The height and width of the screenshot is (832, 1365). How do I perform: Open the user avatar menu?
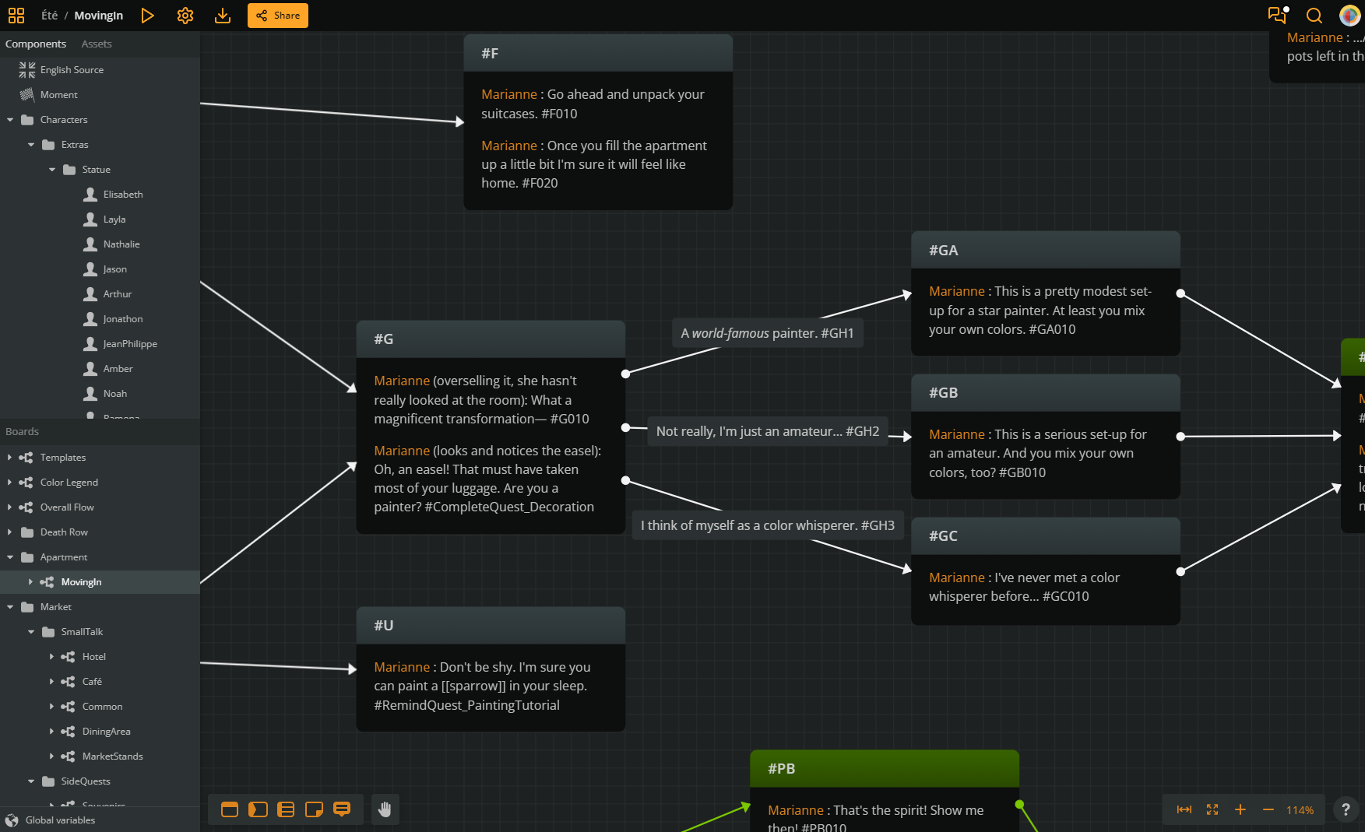[x=1349, y=16]
